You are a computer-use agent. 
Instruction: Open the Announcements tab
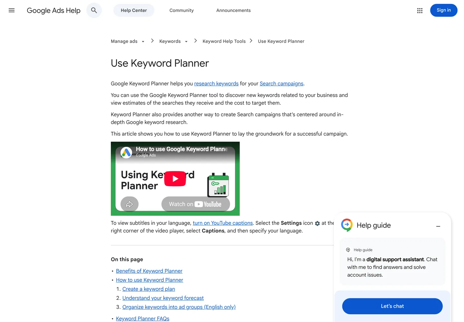pos(233,10)
